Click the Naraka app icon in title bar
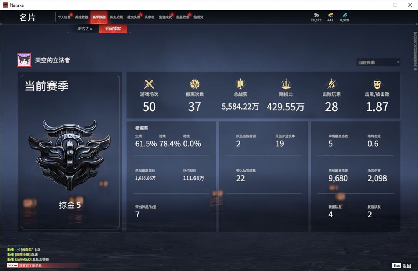418x271 pixels. pos(6,5)
